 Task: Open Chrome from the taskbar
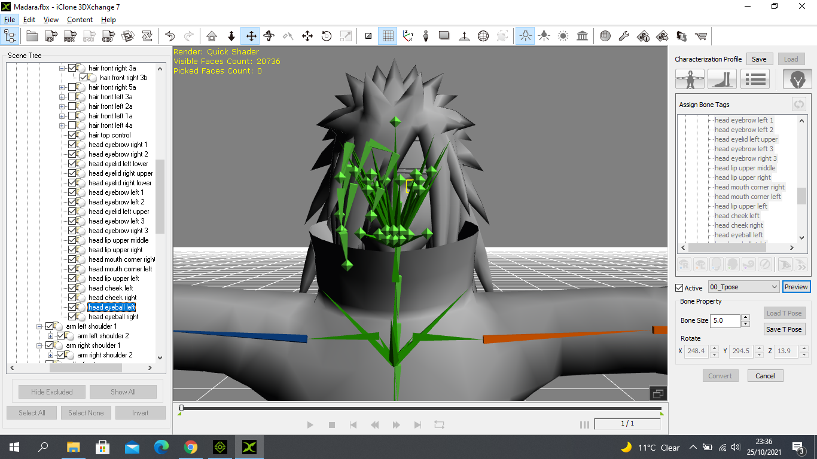[191, 447]
